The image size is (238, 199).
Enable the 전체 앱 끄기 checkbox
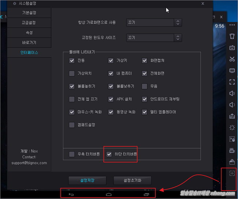[x=72, y=99]
